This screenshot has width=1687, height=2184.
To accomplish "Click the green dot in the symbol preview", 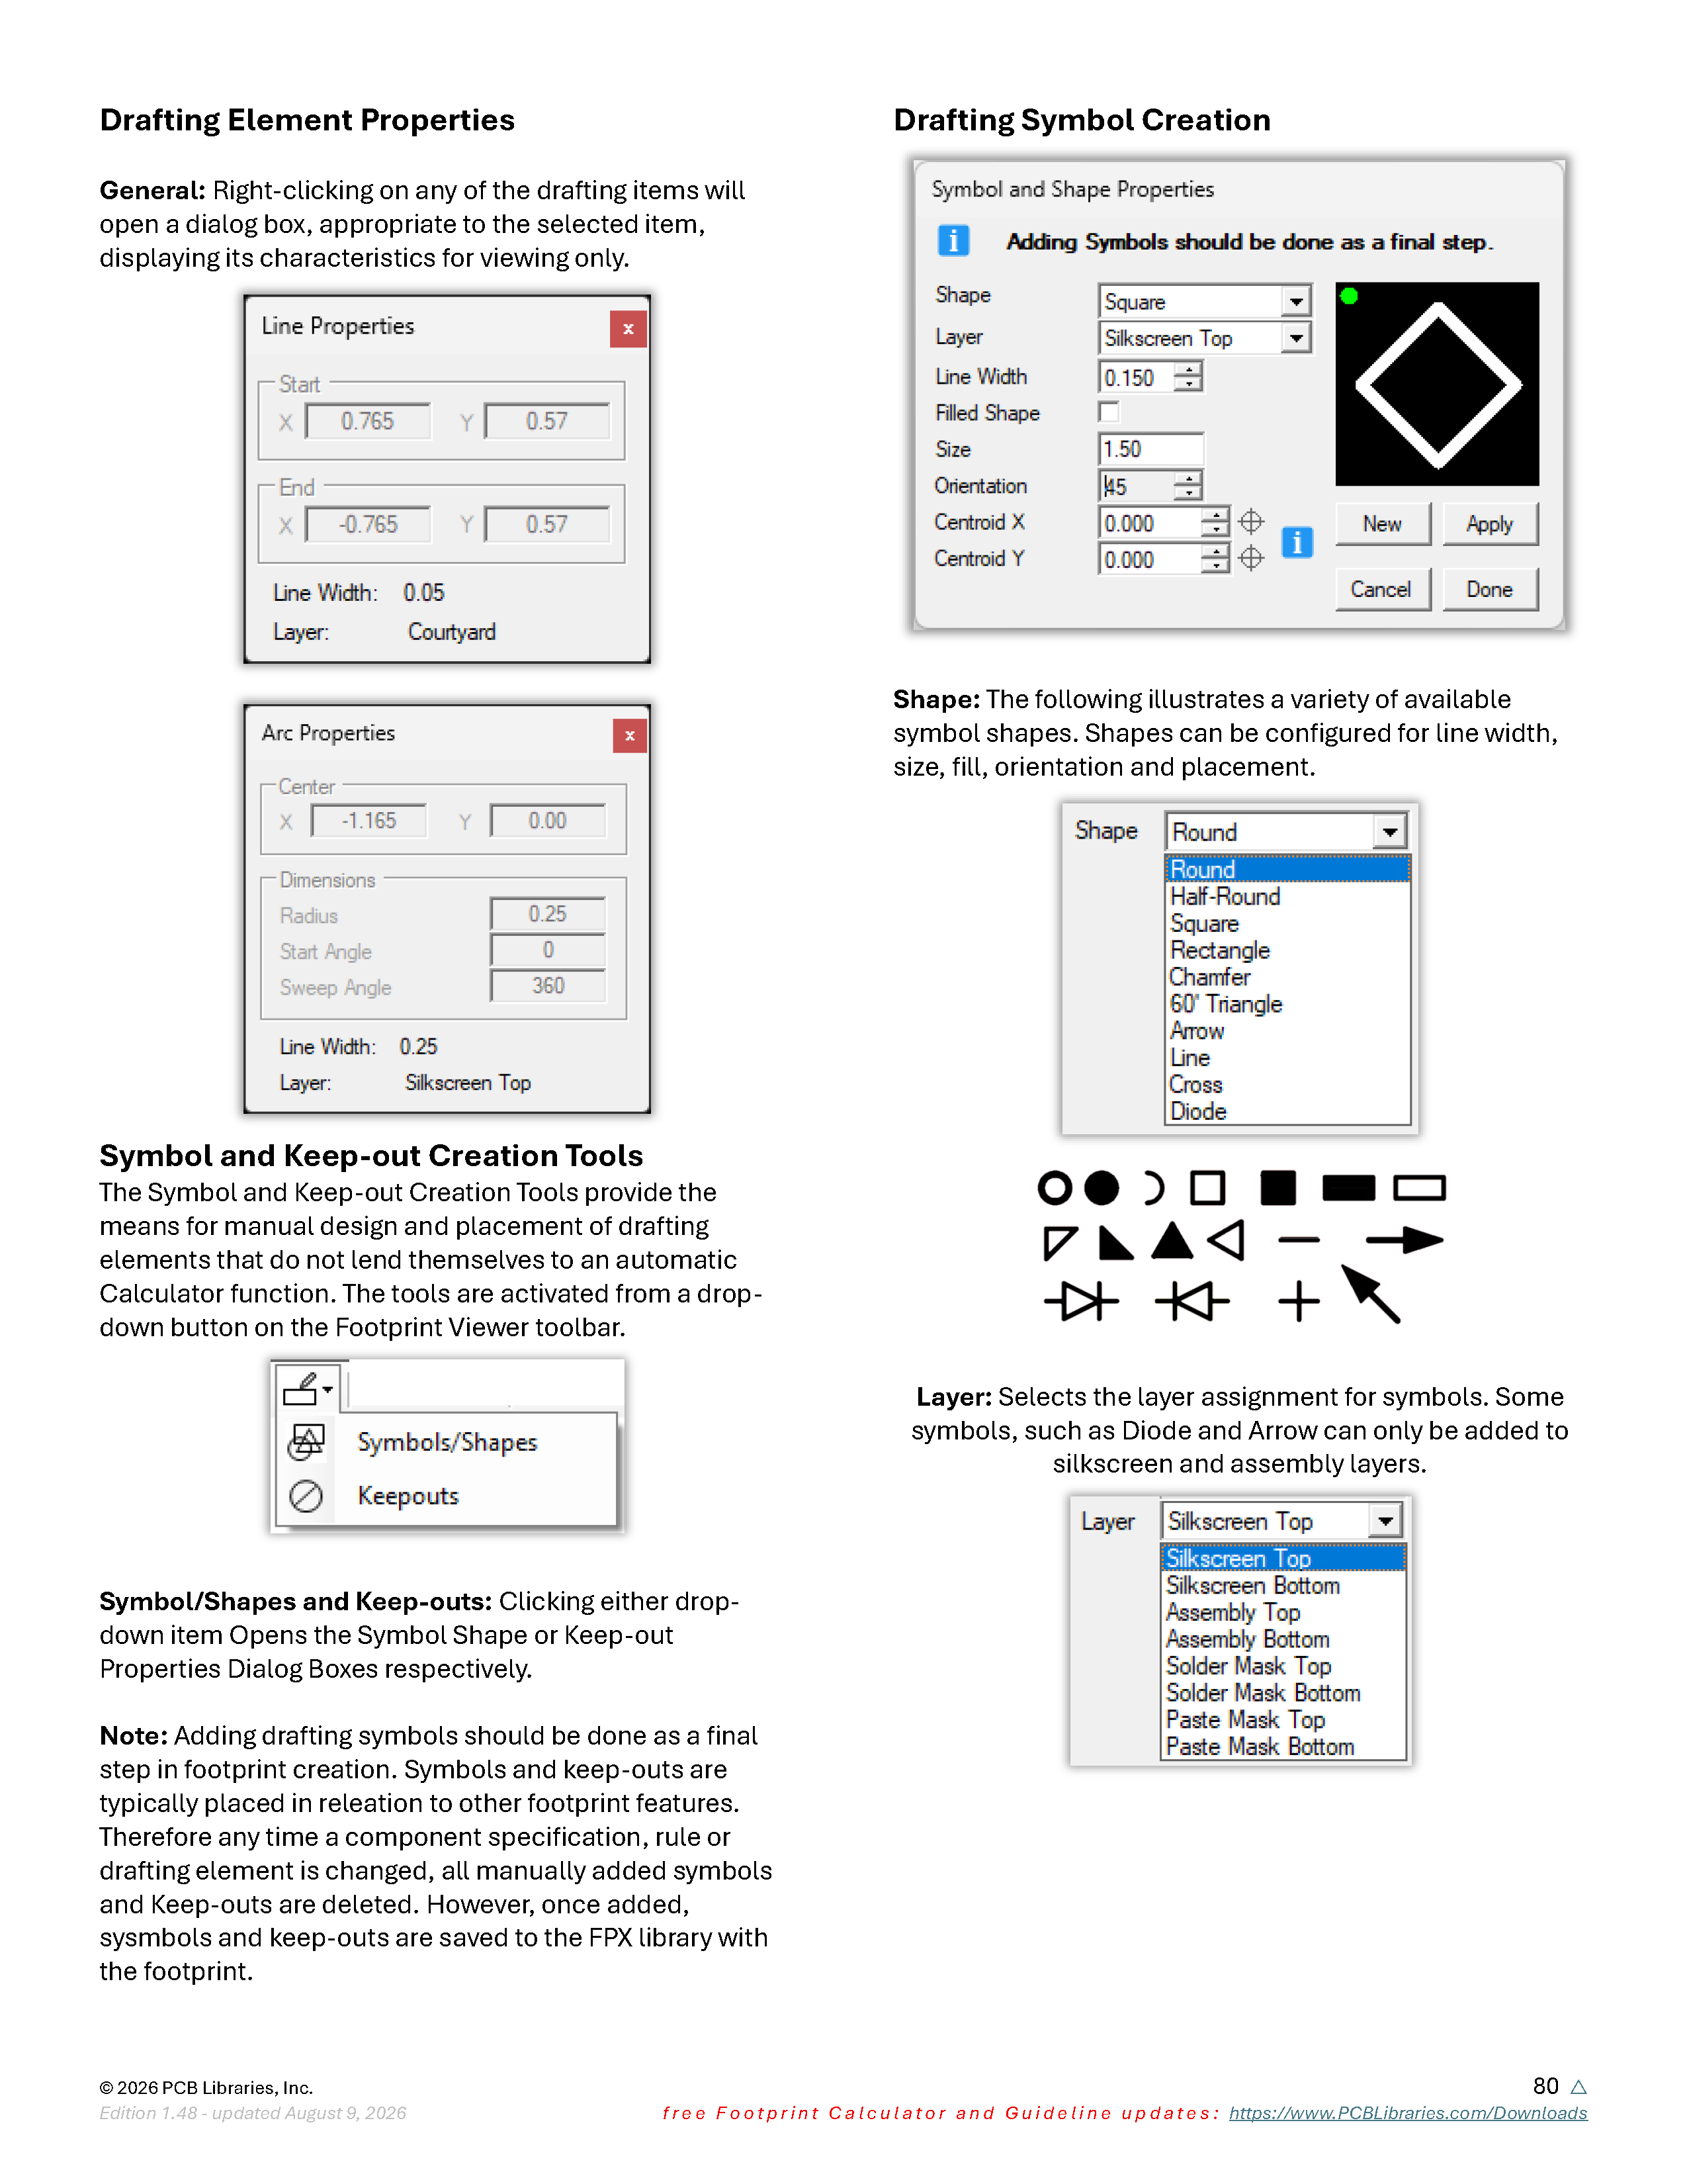I will 1349,296.
